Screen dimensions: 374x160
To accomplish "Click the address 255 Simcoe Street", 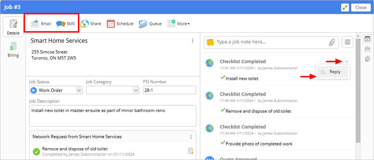I will (x=49, y=52).
